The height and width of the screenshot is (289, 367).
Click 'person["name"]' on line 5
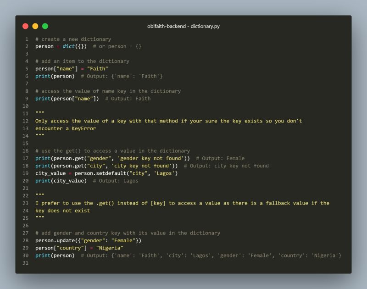[x=56, y=69]
